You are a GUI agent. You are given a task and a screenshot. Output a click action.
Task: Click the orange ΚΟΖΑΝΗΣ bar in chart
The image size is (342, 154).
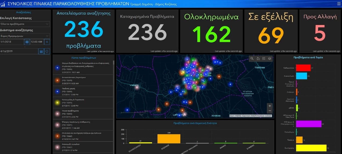point(169,138)
